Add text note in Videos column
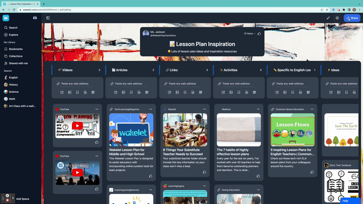The image size is (363, 204). pyautogui.click(x=62, y=92)
